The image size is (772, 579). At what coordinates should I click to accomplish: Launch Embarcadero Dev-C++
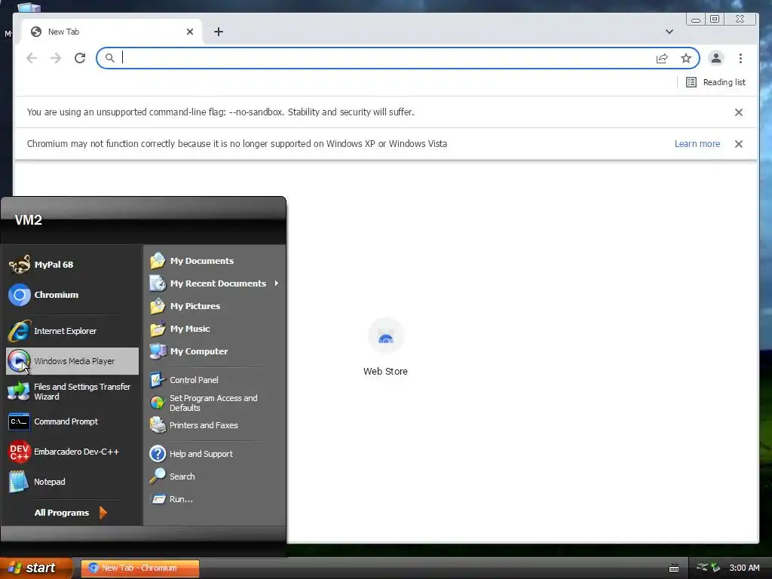[72, 452]
